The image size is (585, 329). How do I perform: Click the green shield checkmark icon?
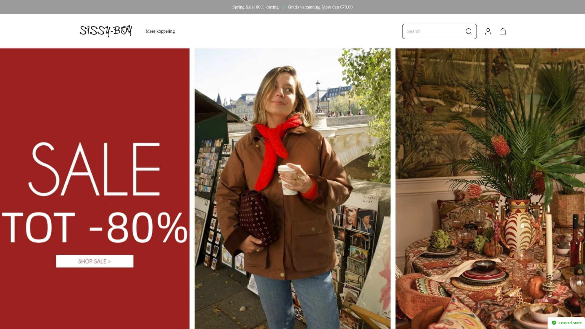point(554,323)
